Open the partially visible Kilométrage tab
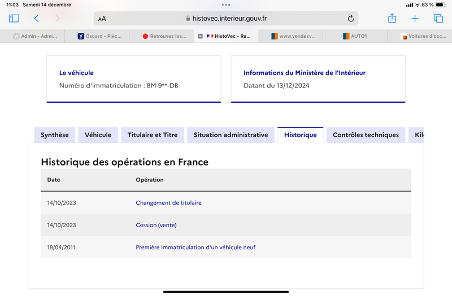The width and height of the screenshot is (452, 296). (416, 135)
